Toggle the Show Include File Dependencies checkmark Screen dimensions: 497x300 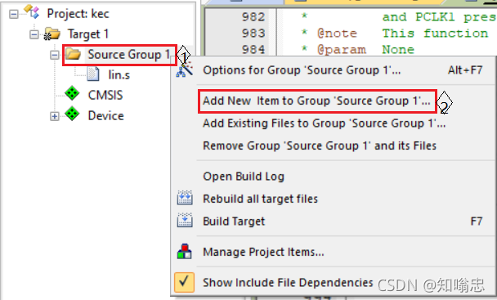click(x=184, y=281)
